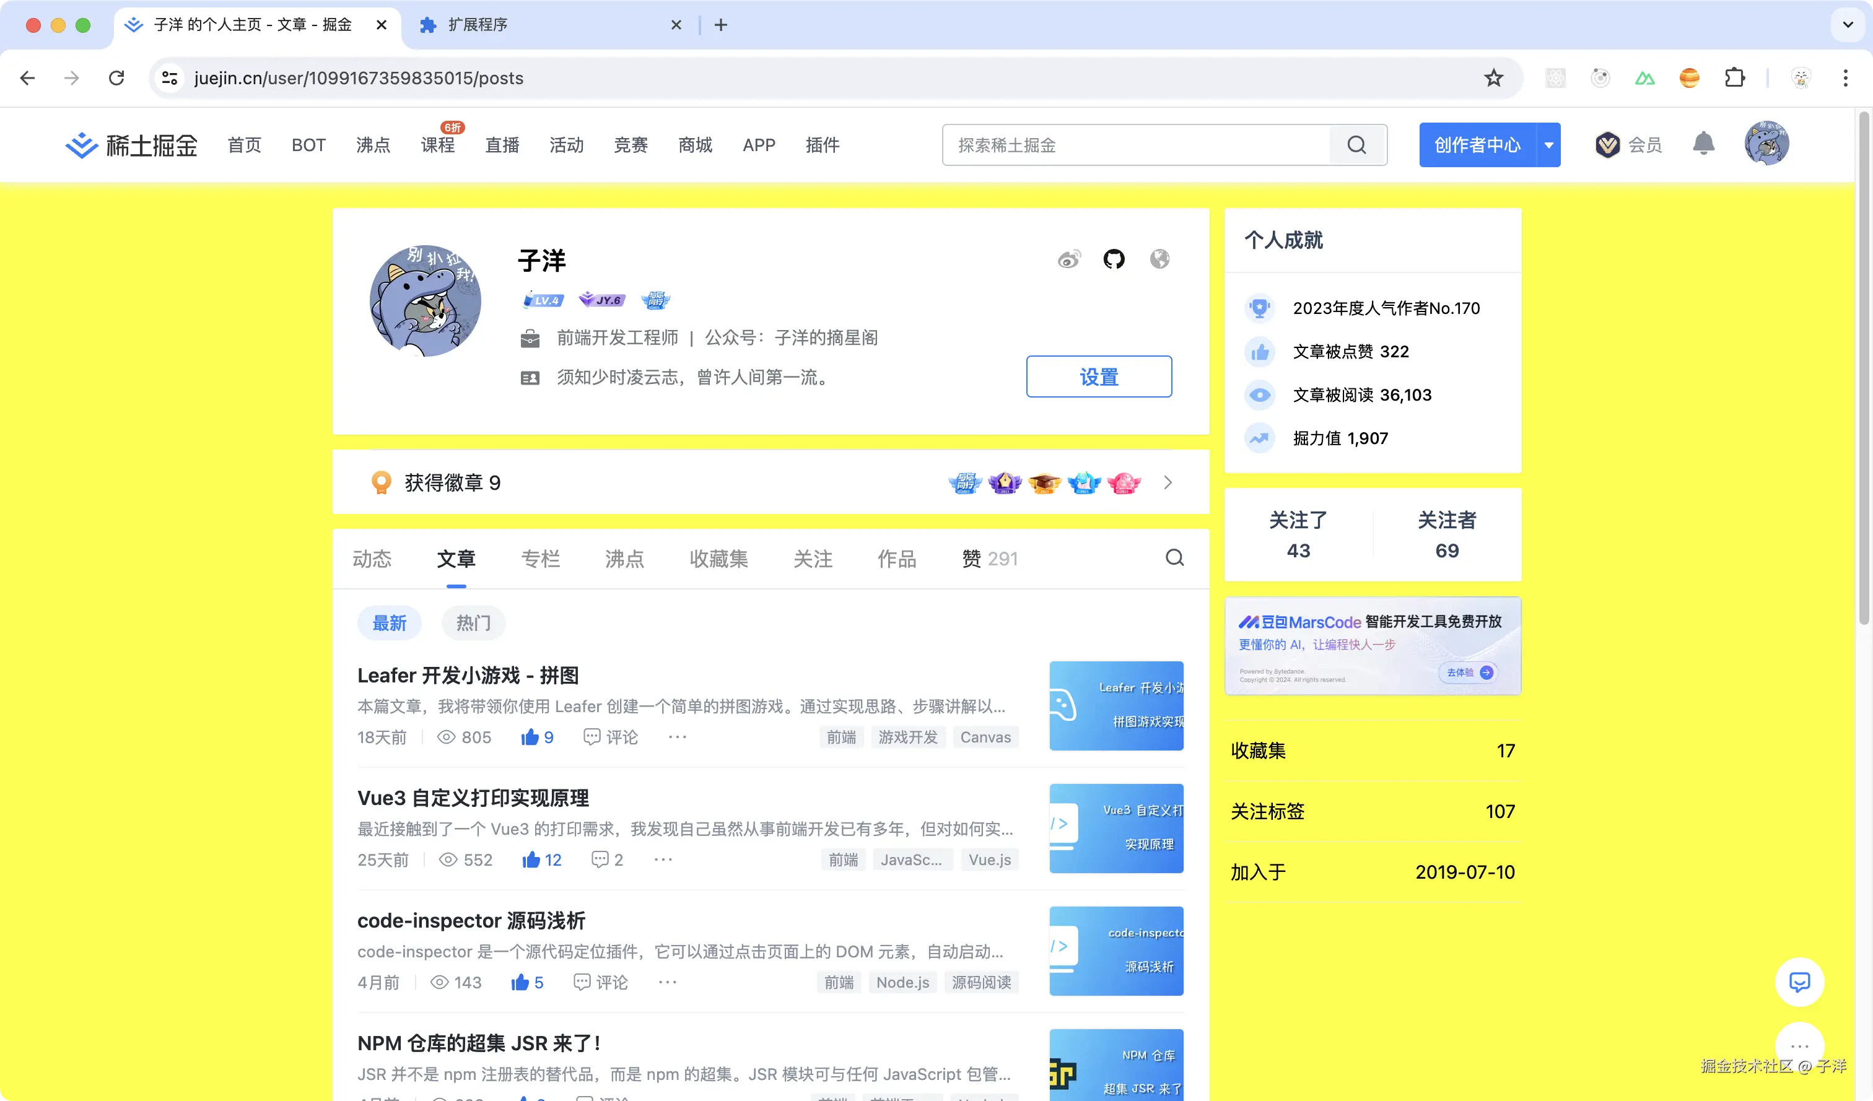This screenshot has width=1873, height=1101.
Task: Bookmark this page with star icon
Action: pos(1493,78)
